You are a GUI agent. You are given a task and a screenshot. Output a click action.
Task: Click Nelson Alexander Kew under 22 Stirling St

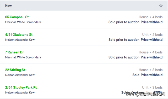tap(20, 75)
